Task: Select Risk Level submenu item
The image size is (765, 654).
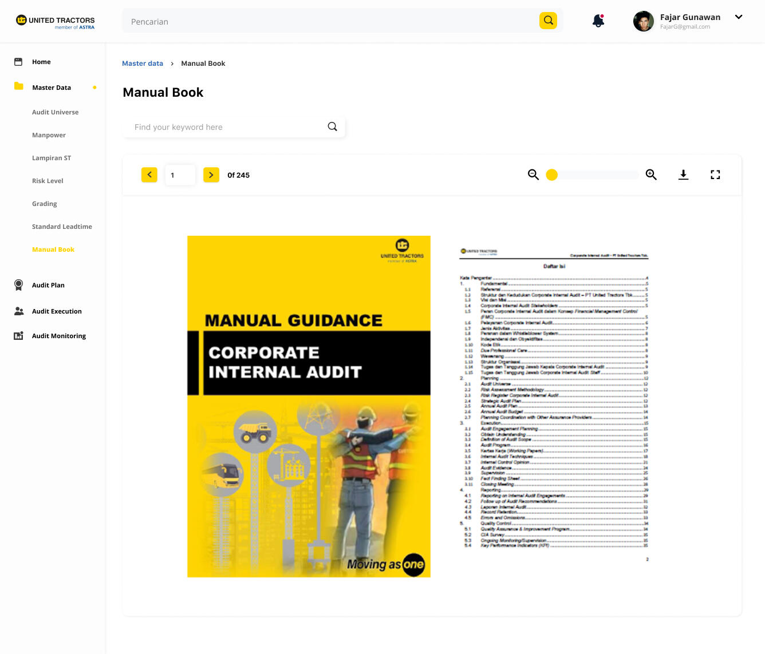Action: pos(48,181)
